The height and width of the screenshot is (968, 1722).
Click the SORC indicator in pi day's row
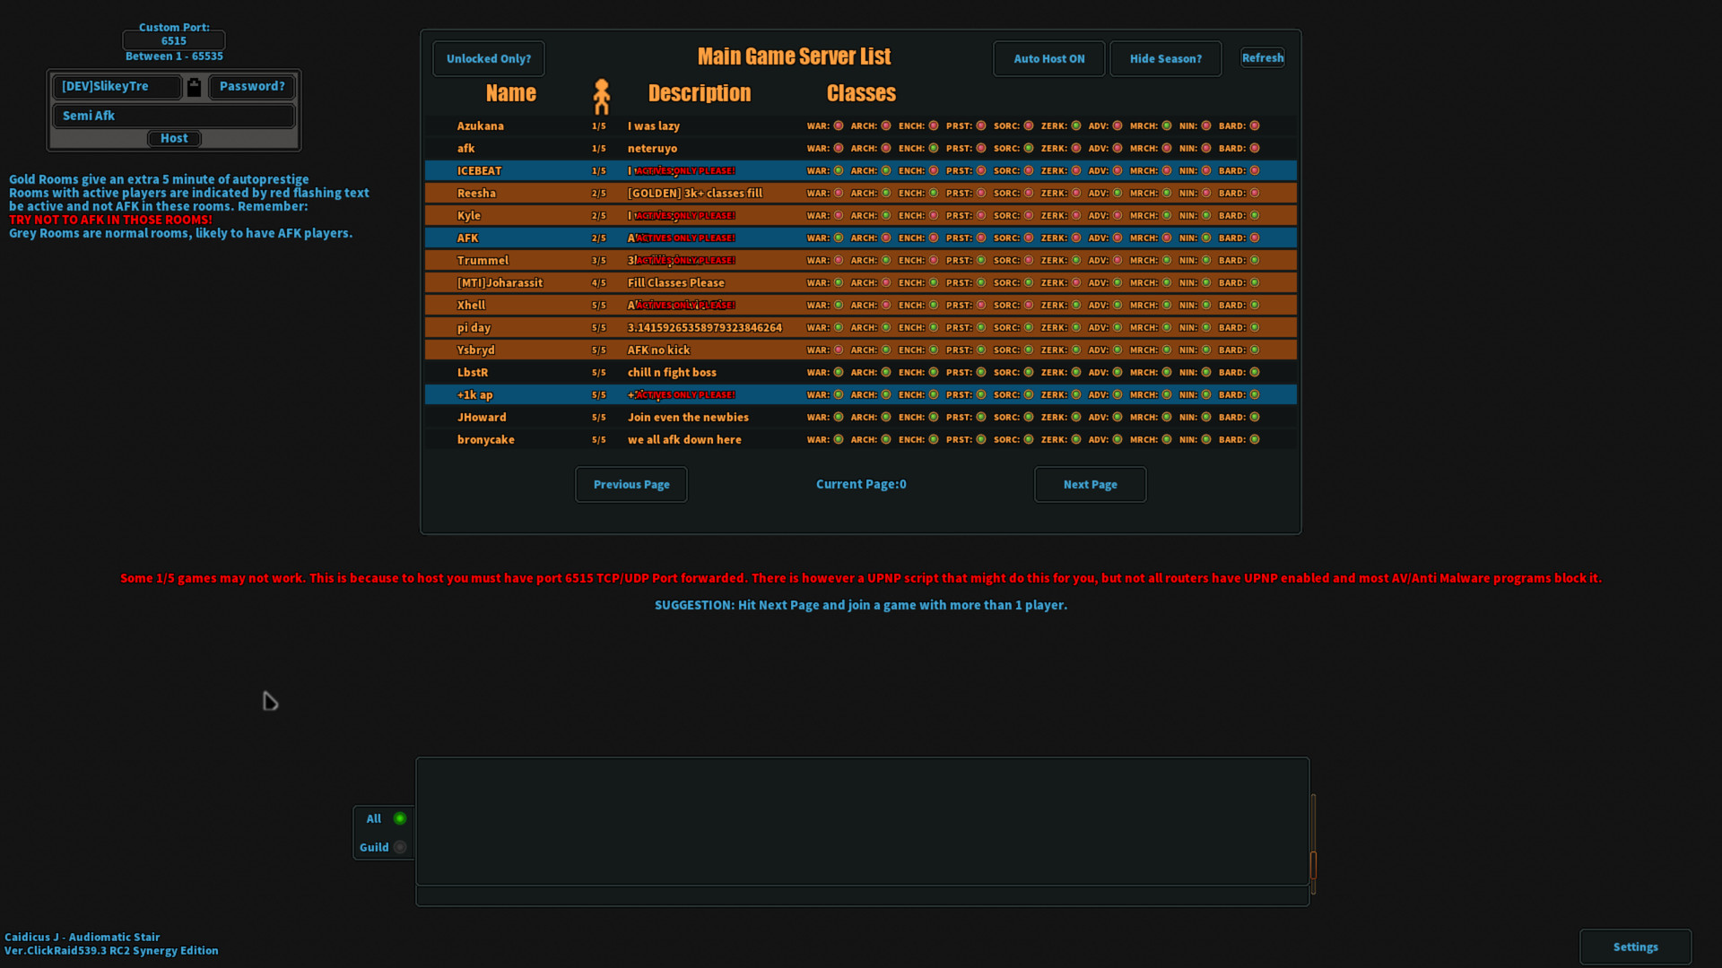[x=1027, y=327]
